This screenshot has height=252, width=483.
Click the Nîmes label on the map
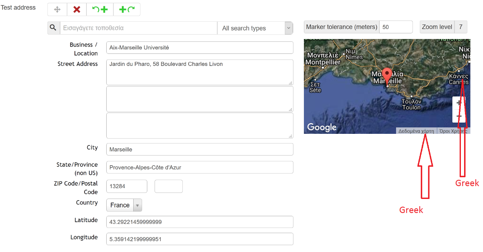[354, 57]
